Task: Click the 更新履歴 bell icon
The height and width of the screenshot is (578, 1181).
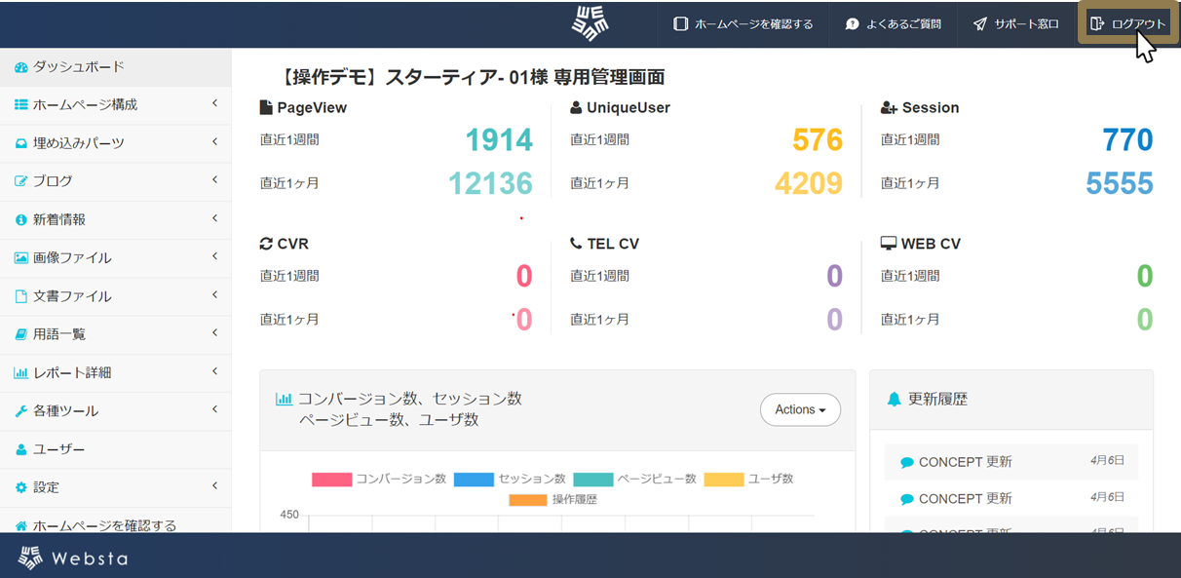Action: point(892,398)
